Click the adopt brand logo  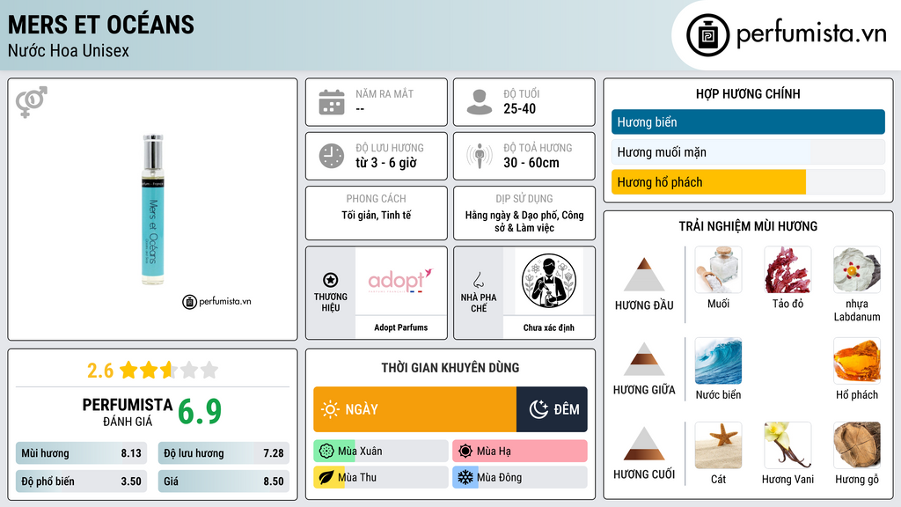(400, 281)
